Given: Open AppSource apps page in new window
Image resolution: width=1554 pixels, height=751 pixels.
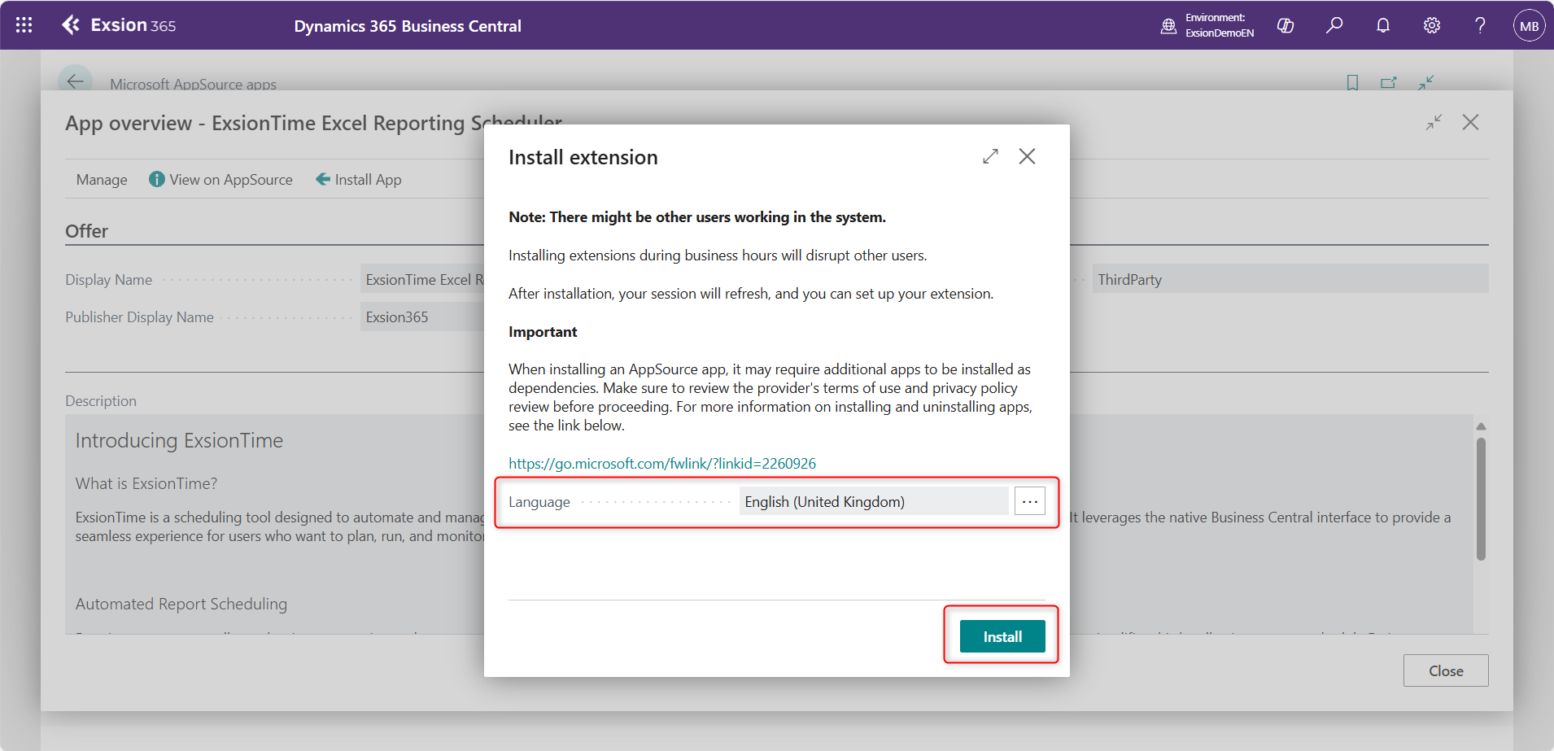Looking at the screenshot, I should click(x=1389, y=82).
